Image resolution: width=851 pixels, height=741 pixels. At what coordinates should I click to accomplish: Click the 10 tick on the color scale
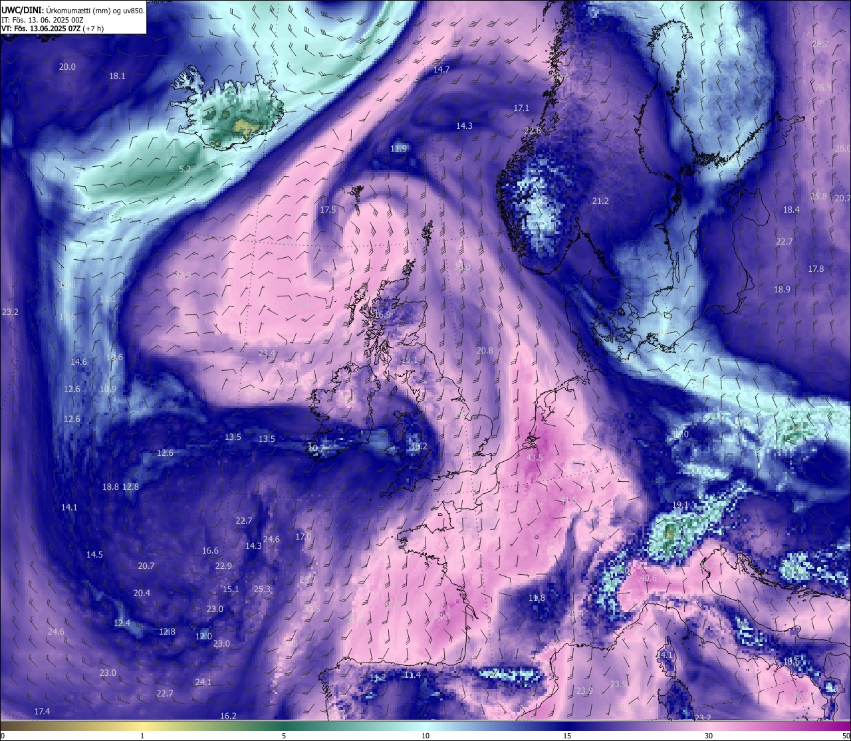tap(425, 736)
